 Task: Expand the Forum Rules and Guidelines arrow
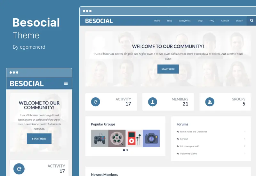245,132
